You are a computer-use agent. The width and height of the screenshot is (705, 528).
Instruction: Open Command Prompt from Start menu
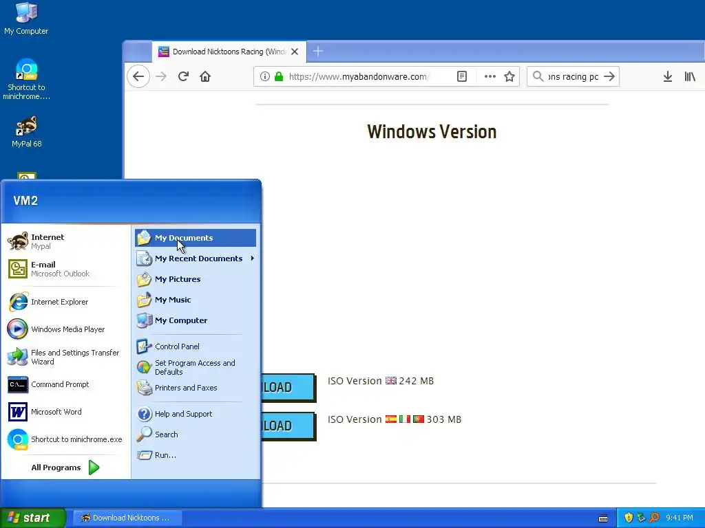(x=65, y=384)
